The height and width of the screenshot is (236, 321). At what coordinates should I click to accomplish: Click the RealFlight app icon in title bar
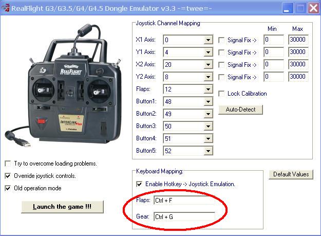coord(5,8)
